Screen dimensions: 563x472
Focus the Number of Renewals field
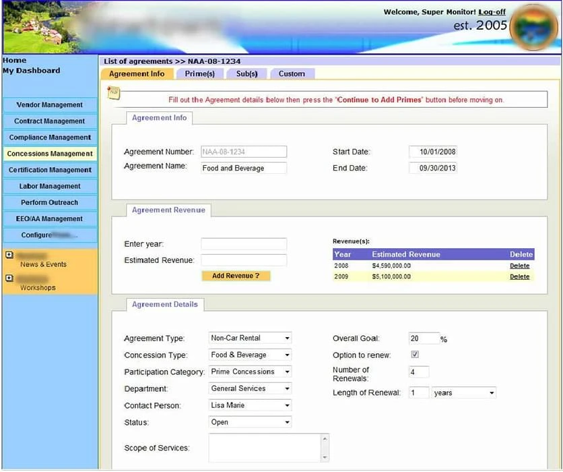(419, 372)
